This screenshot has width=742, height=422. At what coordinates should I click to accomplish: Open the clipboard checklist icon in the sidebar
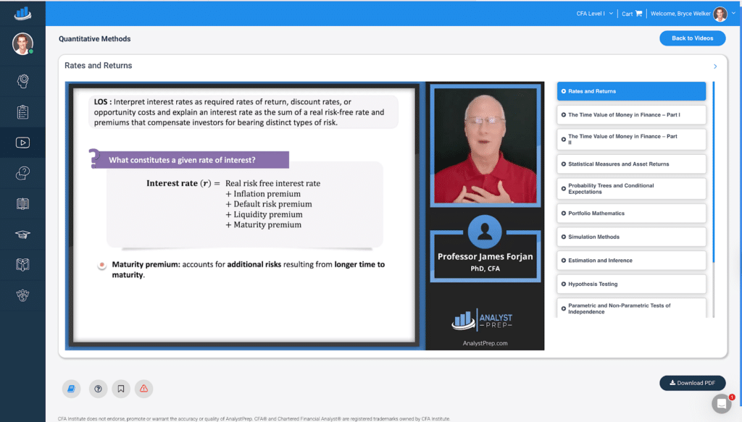coord(22,111)
